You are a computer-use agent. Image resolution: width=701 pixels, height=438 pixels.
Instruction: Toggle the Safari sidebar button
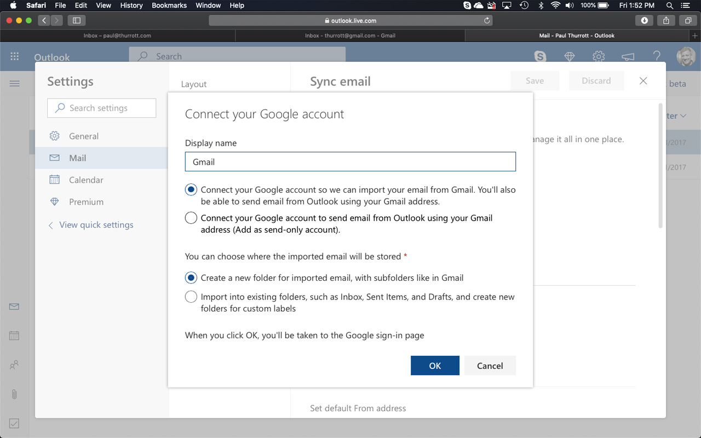[76, 20]
